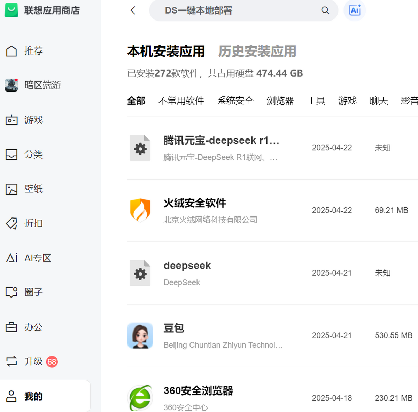Click the 联想应用商店 title text
Screen dimensions: 418x412
52,10
